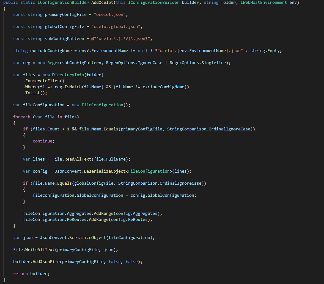The image size is (324, 284).
Task: Click the excludeConfigName variable declaration
Action: point(51,50)
